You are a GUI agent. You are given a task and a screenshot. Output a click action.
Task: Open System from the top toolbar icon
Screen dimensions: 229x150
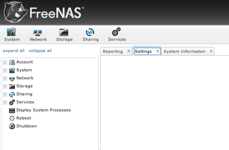tap(11, 32)
